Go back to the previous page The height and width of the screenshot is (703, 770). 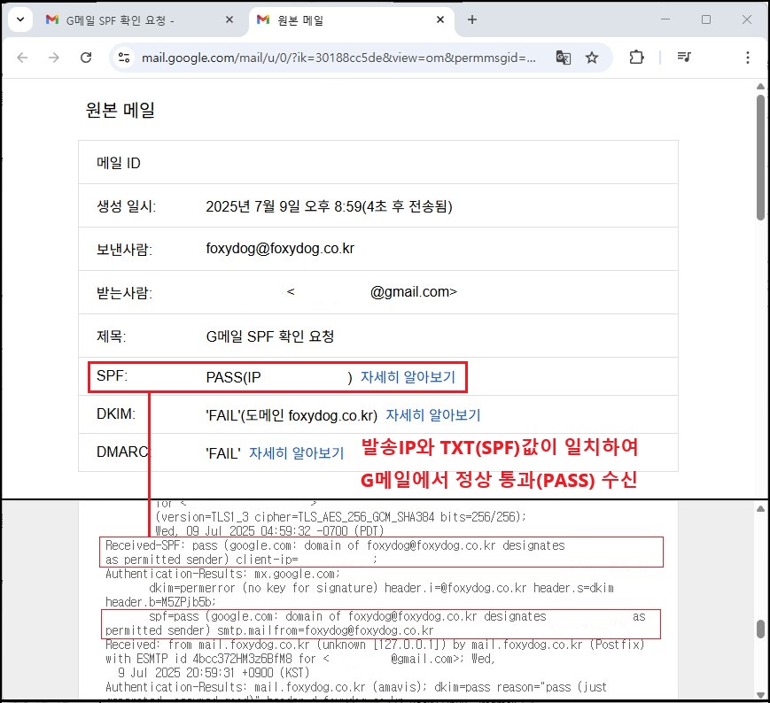coord(22,58)
